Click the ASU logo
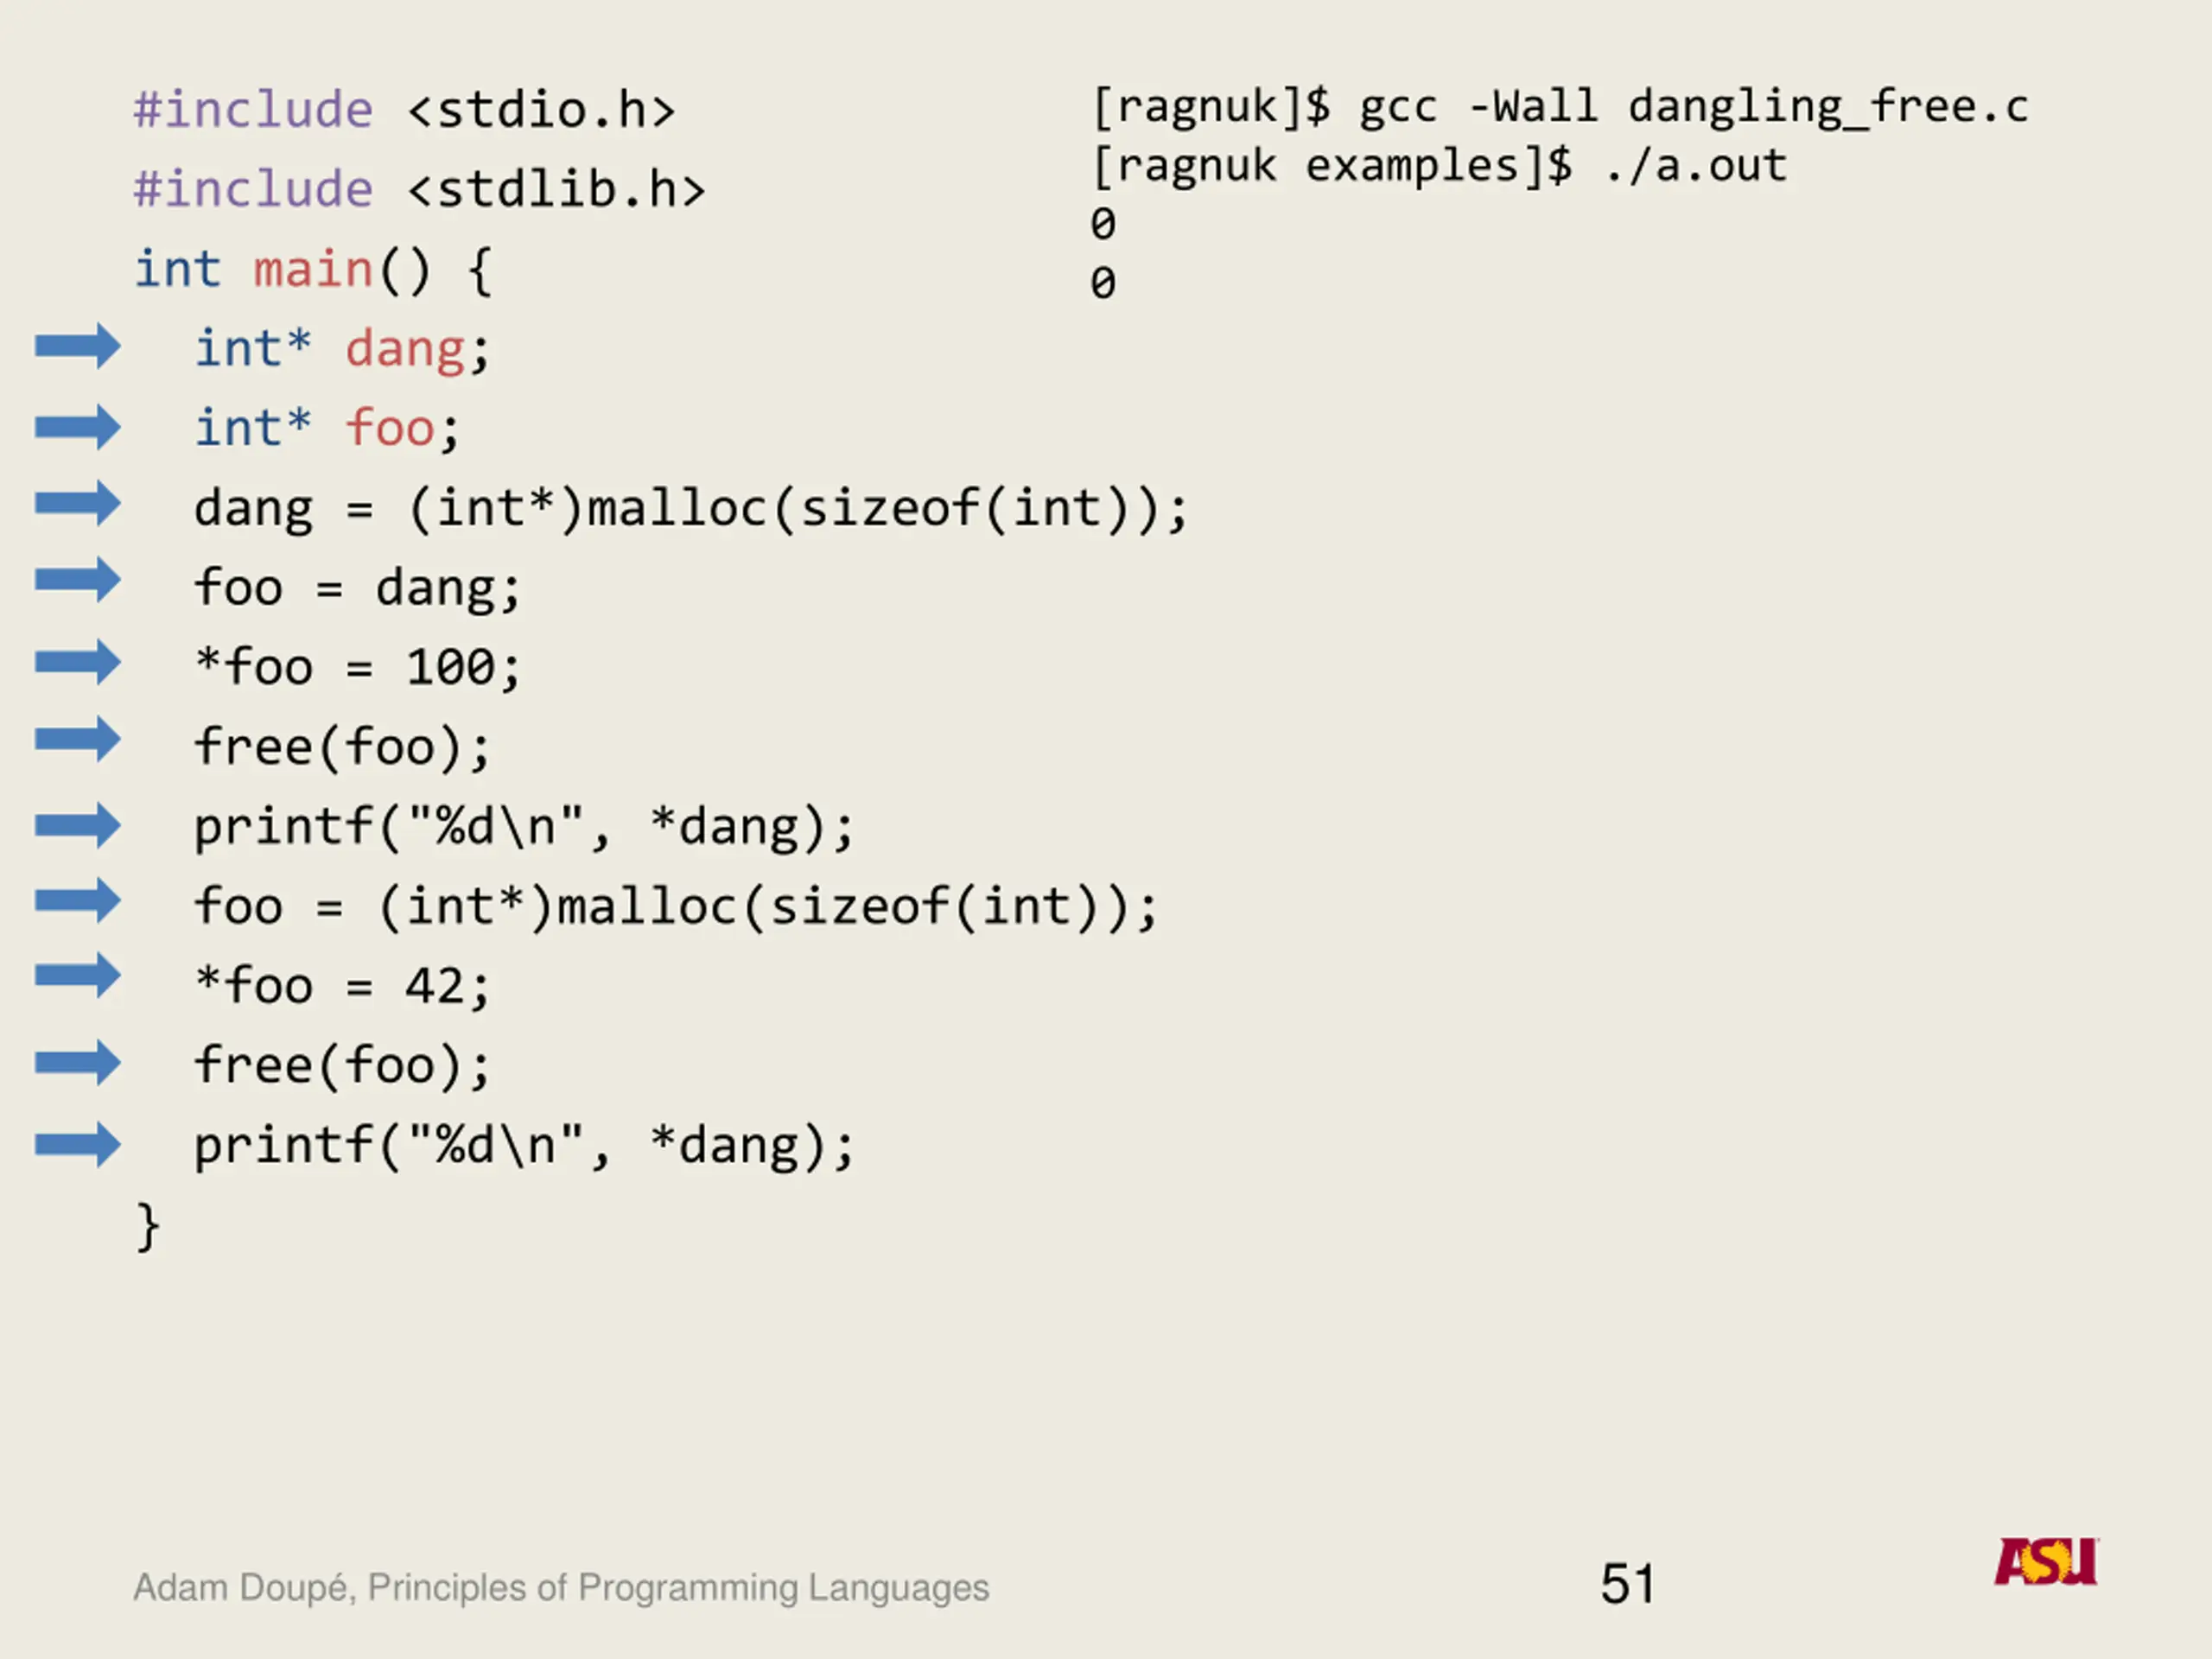This screenshot has height=1659, width=2212. (2046, 1561)
